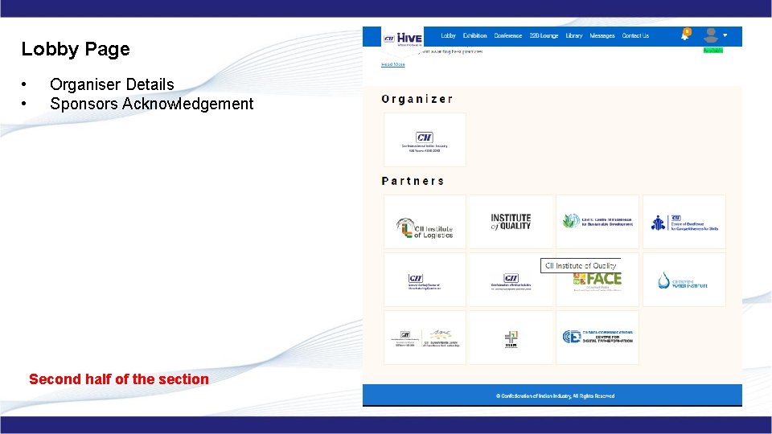Click the copyright footer text
This screenshot has width=772, height=434.
(x=555, y=395)
